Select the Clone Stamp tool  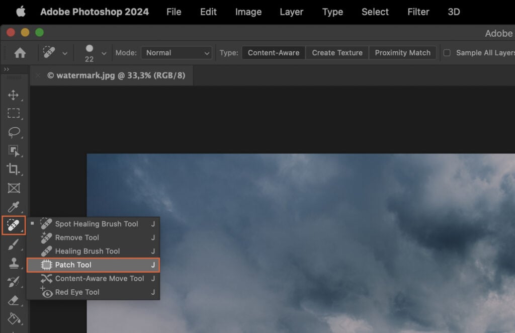click(x=14, y=264)
